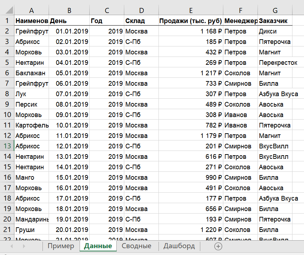Select column E header
Screen dimensions: 304x255
click(x=190, y=10)
